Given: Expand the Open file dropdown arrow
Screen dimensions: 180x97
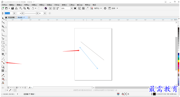Looking at the screenshot, I should click(x=9, y=8).
